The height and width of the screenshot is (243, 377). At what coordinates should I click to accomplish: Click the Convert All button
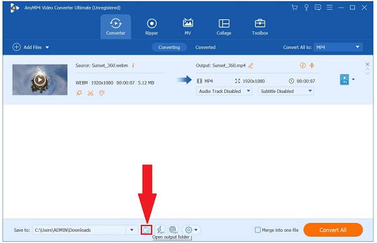tap(333, 230)
